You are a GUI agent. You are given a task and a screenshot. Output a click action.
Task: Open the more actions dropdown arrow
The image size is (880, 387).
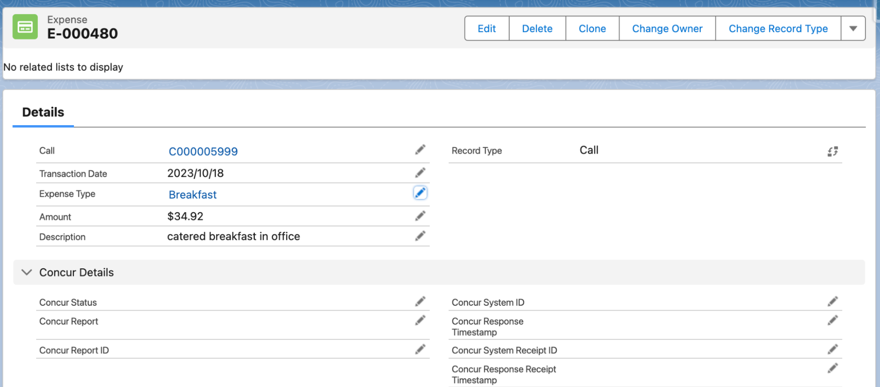point(853,29)
